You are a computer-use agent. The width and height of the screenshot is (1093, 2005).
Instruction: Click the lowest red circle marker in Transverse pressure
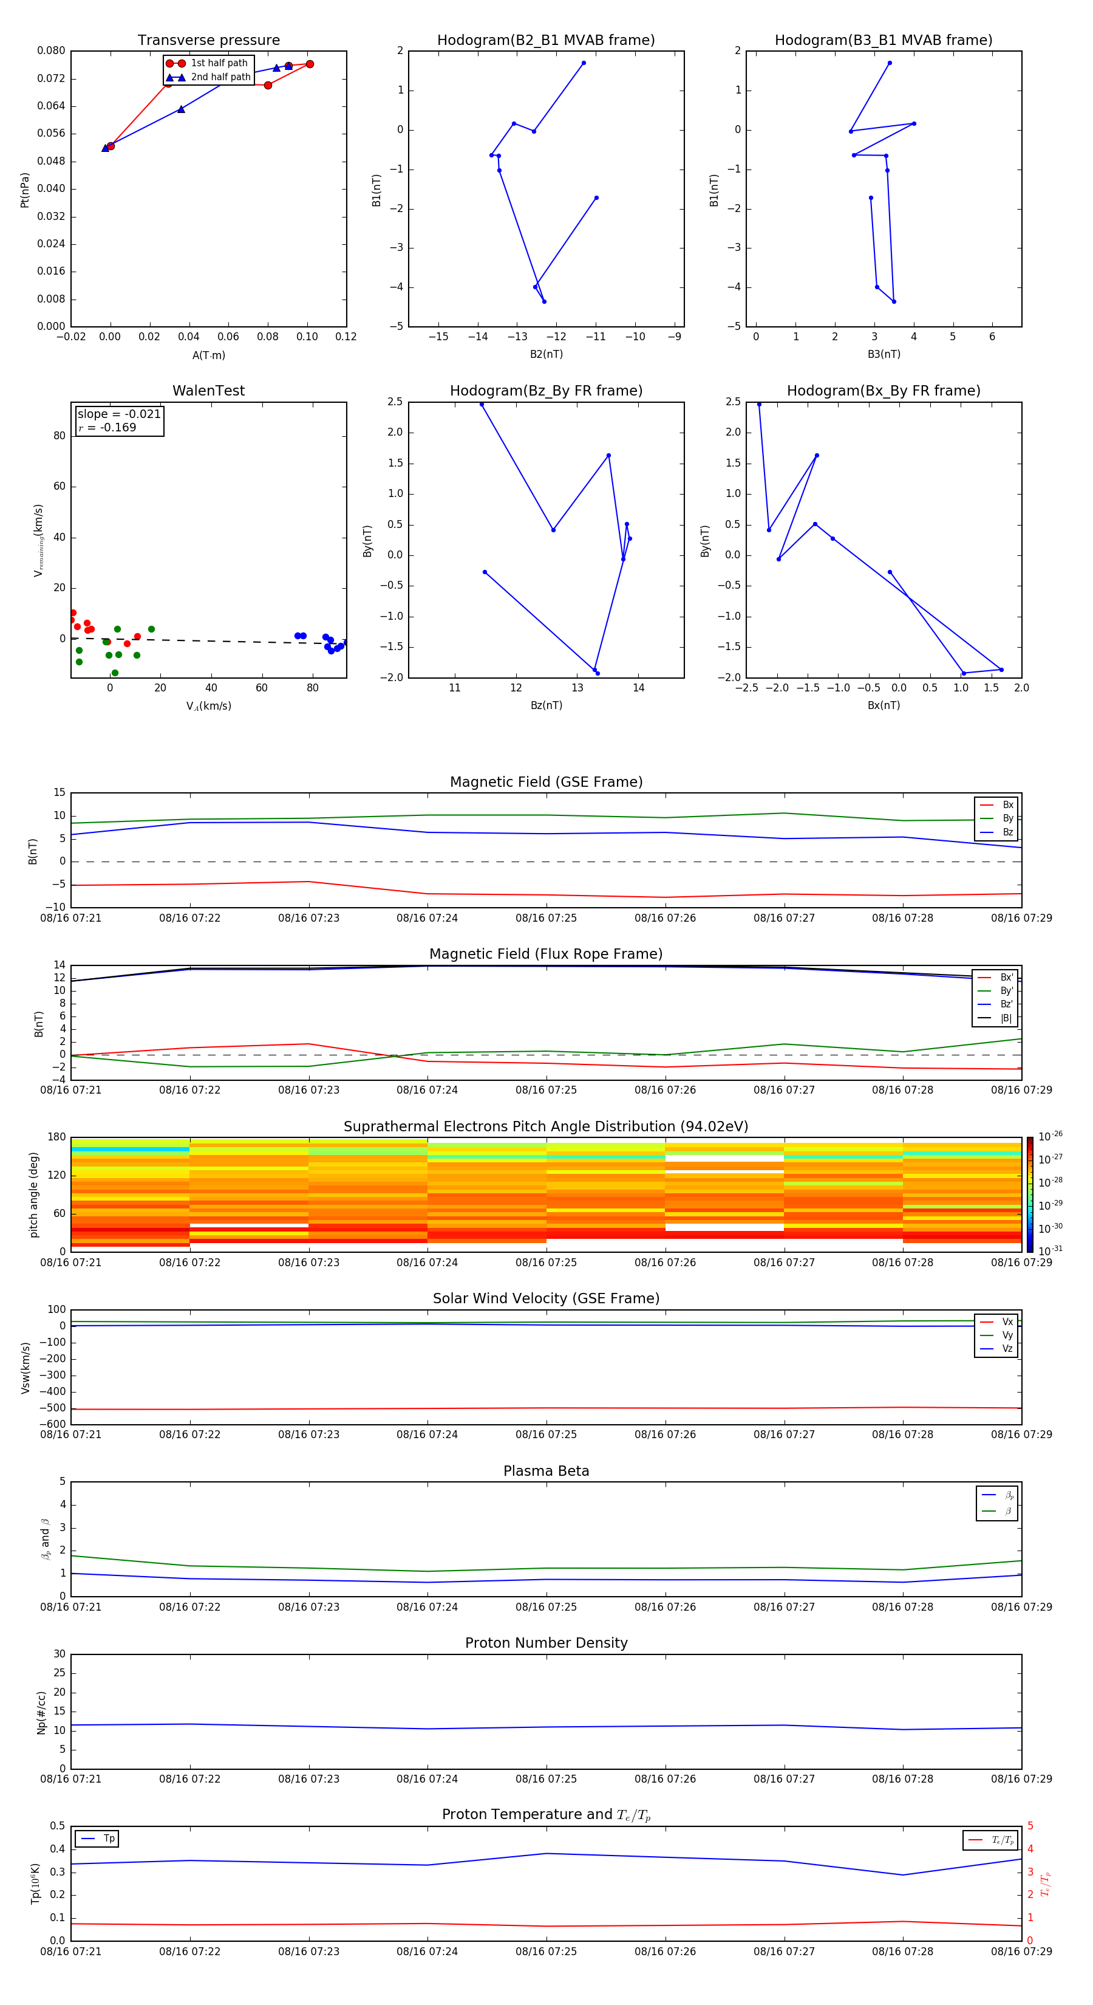(x=111, y=146)
